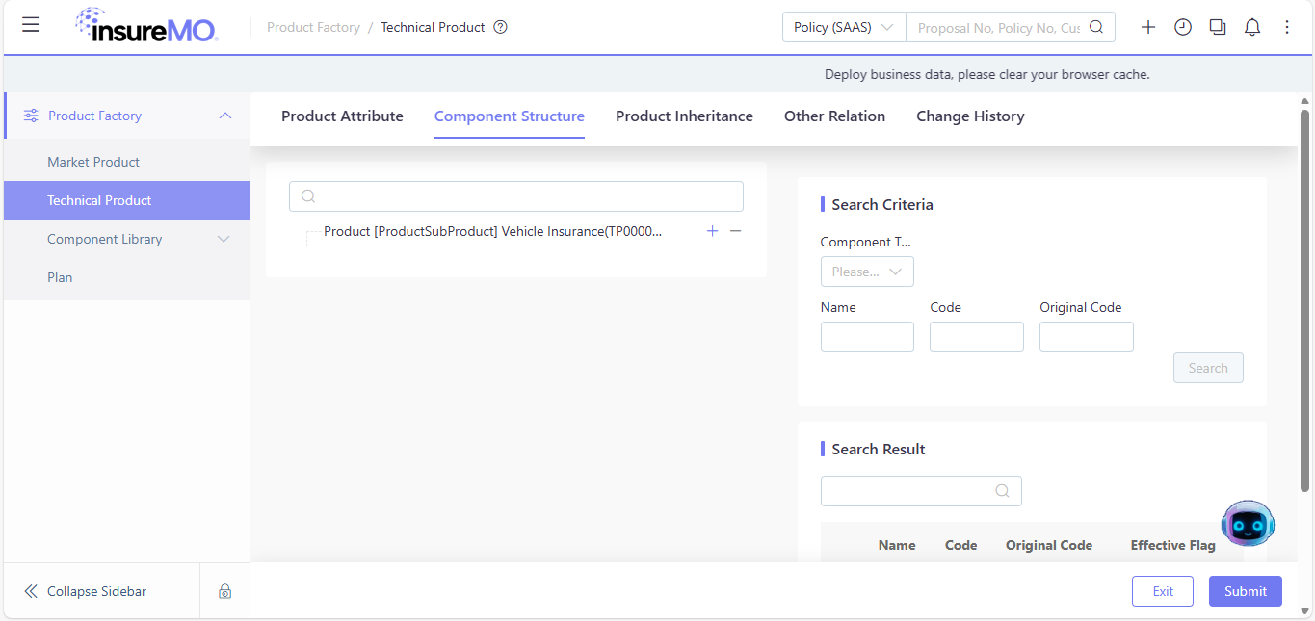Open the vertical three-dot more menu
The image size is (1315, 621).
pos(1287,27)
